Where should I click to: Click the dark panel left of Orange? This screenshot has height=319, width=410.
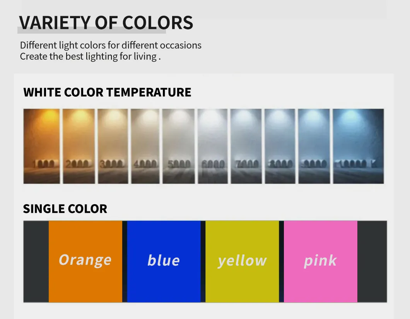click(36, 261)
